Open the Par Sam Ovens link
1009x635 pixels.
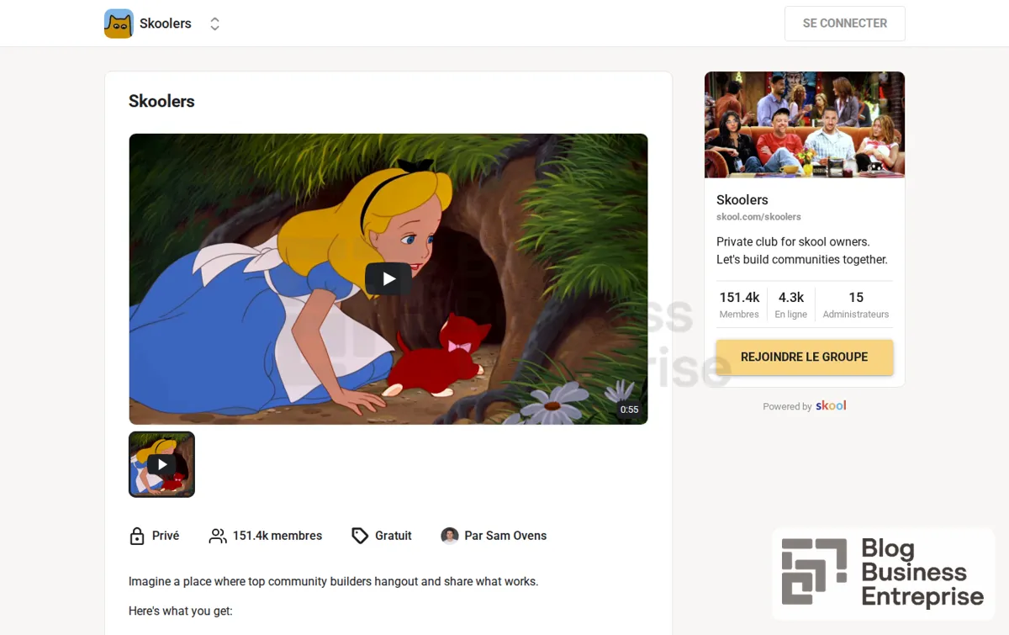point(505,536)
